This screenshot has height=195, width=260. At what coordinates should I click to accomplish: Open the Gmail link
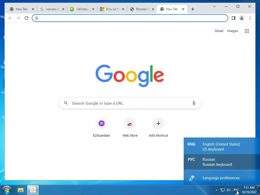coord(219,31)
